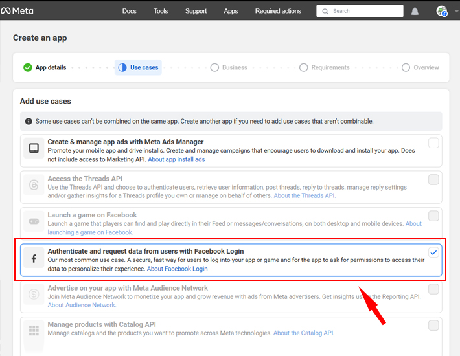Open the About Audience Network link
The height and width of the screenshot is (356, 460).
82,305
